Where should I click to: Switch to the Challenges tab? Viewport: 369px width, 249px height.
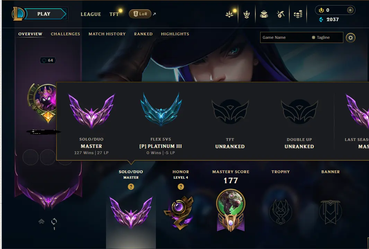(65, 34)
